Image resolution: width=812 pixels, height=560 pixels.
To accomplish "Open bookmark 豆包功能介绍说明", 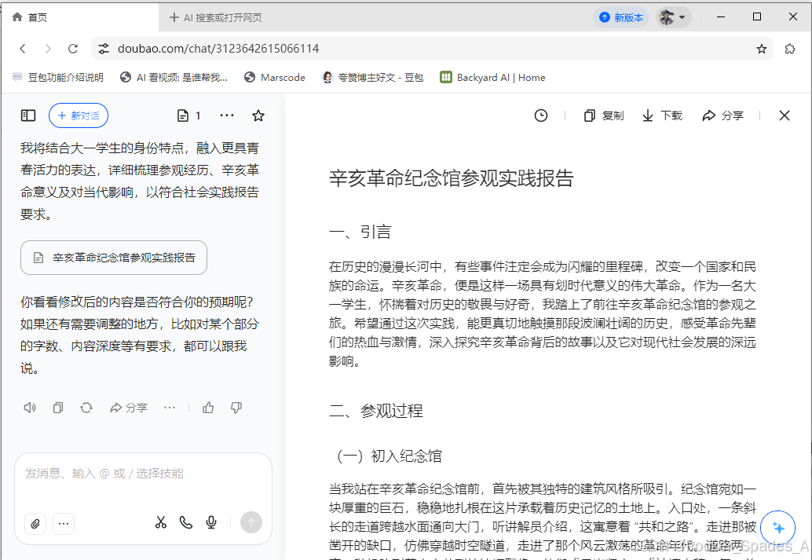I will coord(58,77).
